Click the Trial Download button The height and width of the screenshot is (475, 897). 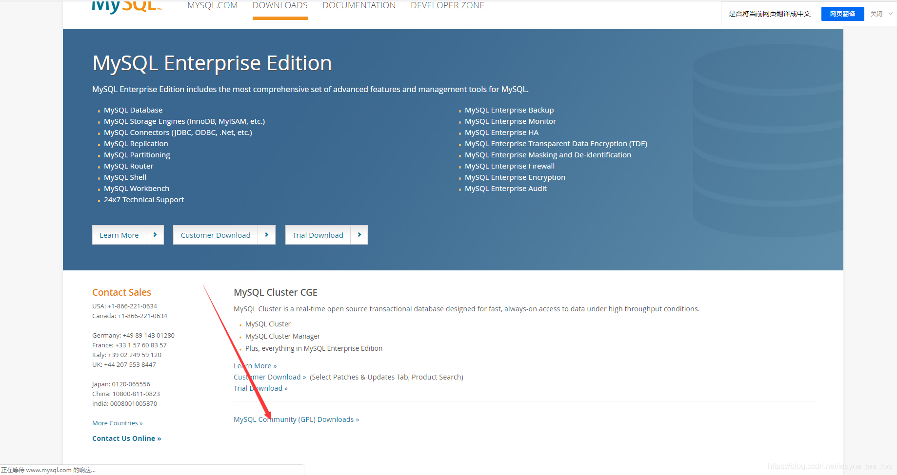318,235
